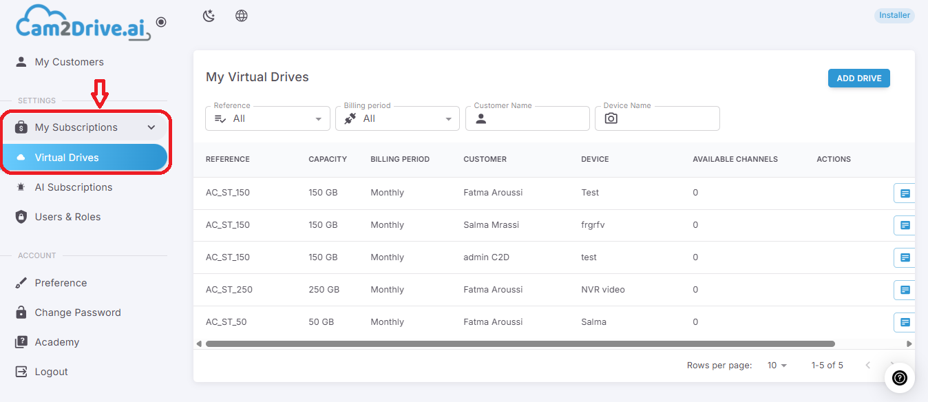Image resolution: width=928 pixels, height=402 pixels.
Task: Click the radio dot beside Cam2Drive logo
Action: [x=161, y=22]
